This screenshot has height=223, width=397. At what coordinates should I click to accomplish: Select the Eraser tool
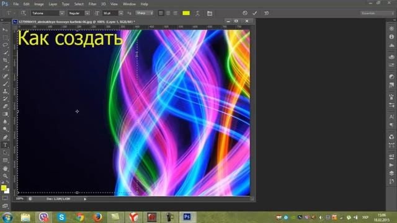(5, 106)
